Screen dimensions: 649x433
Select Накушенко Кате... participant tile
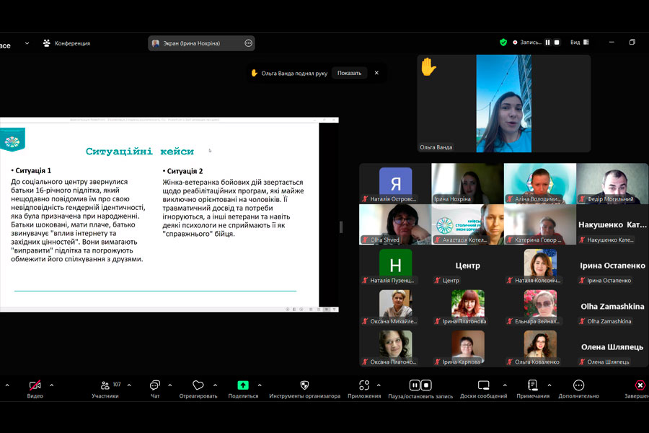click(x=612, y=224)
